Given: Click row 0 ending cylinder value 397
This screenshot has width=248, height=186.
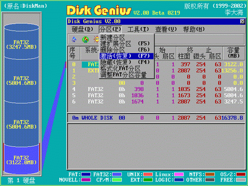Looking at the screenshot, I should click(185, 65).
